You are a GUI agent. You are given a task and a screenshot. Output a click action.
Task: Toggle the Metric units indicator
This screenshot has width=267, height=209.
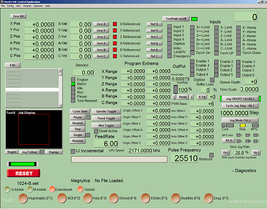coord(73,84)
